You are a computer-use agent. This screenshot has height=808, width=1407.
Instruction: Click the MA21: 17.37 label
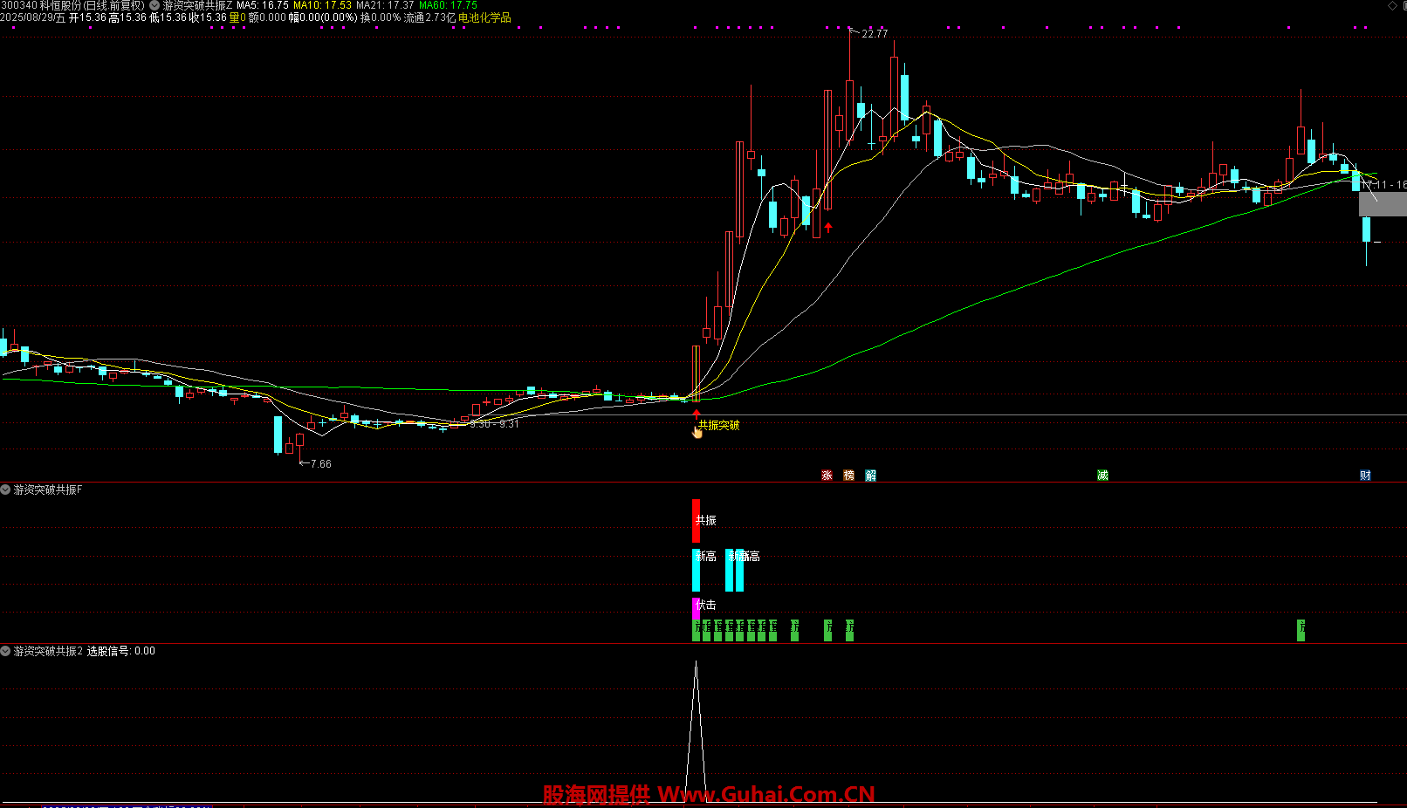tap(385, 5)
